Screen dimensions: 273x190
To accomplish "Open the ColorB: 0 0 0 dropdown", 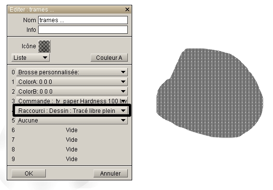I will tap(72, 91).
